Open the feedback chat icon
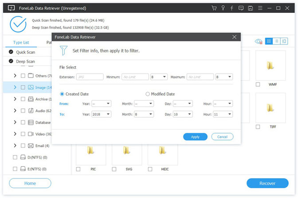This screenshot has height=198, width=298. pos(241,8)
